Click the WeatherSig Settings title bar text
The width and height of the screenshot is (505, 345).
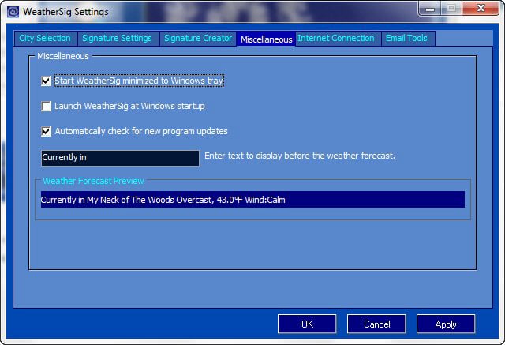pyautogui.click(x=65, y=12)
